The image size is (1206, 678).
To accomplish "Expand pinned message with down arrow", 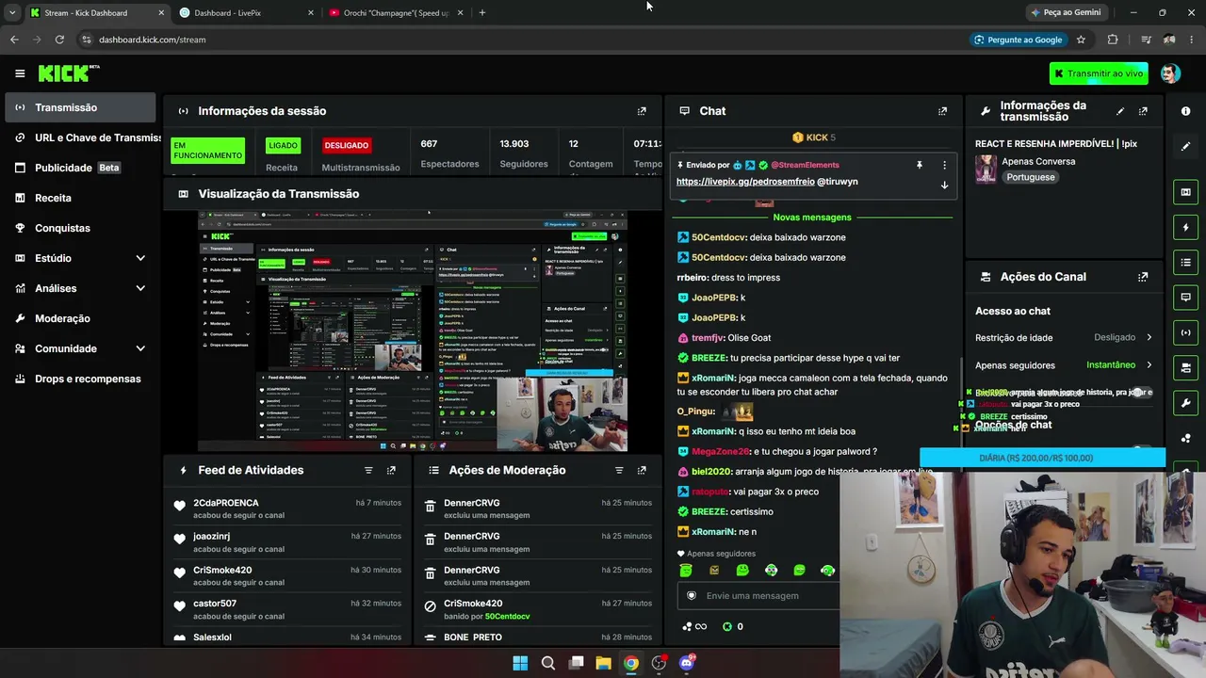I will click(944, 185).
